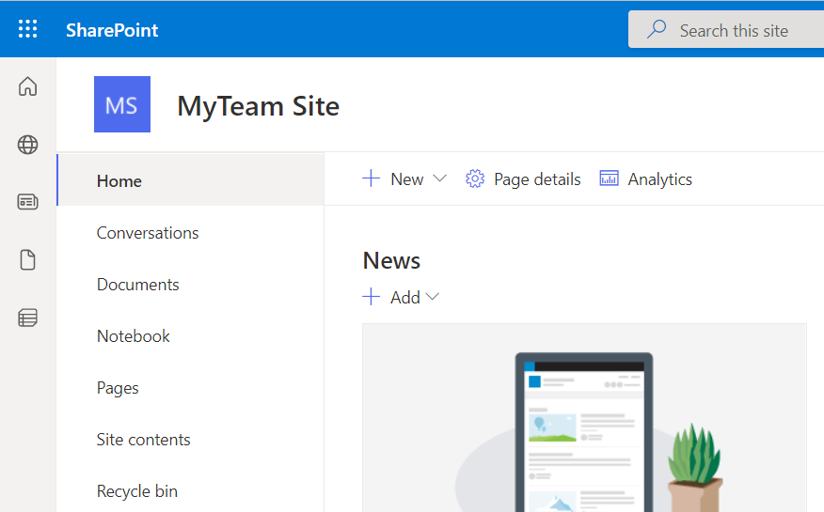
Task: Open the app launcher waffle icon
Action: 28,29
